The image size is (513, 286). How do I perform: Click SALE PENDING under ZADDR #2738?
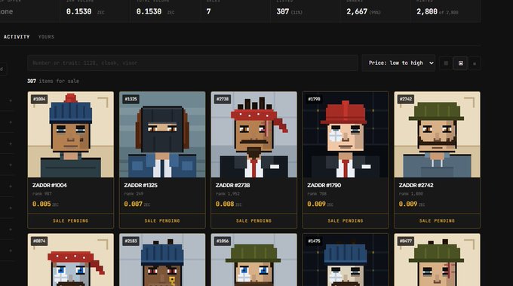254,221
